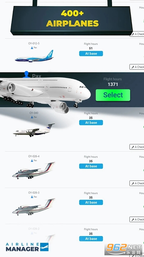Click At base button for OY-012-5

pos(91,53)
